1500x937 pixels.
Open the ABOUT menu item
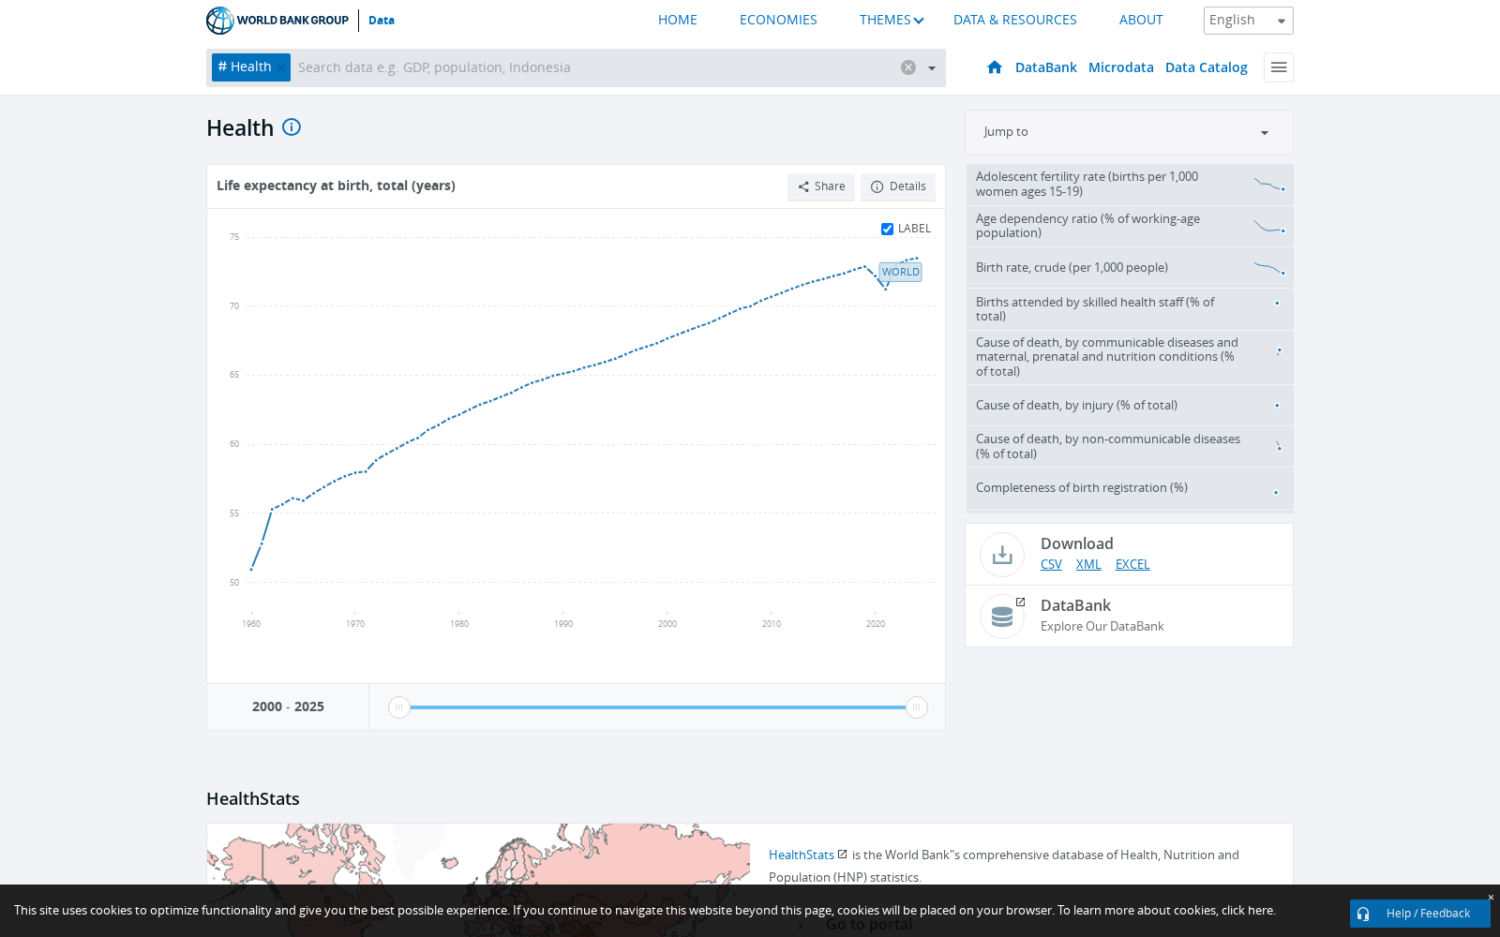[1141, 20]
